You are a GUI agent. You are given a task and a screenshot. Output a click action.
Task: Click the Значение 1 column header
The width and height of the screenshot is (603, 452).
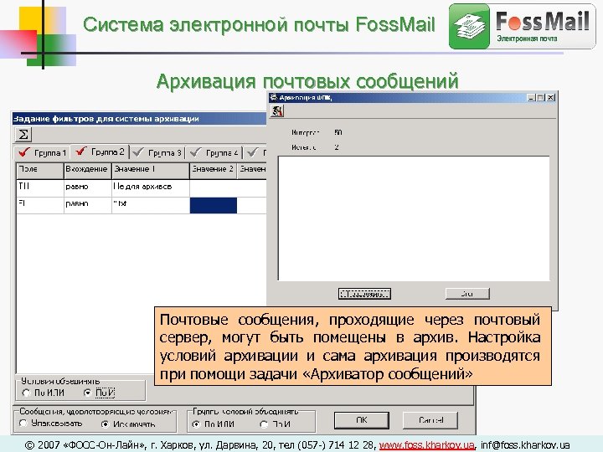[x=151, y=171]
